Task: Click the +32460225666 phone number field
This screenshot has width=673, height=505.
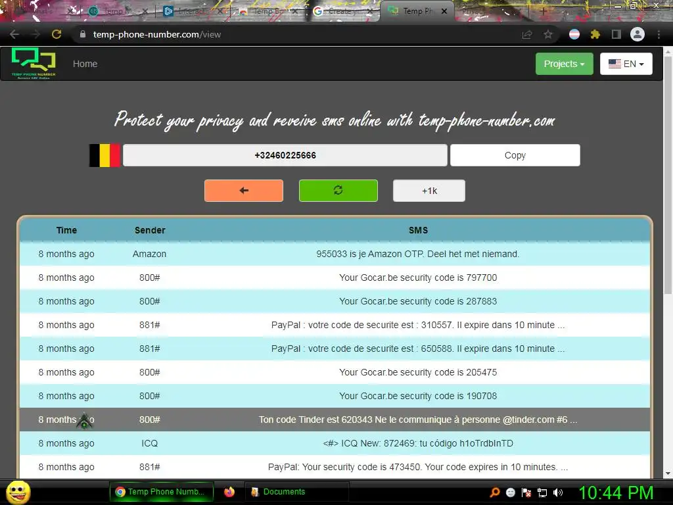Action: point(285,155)
